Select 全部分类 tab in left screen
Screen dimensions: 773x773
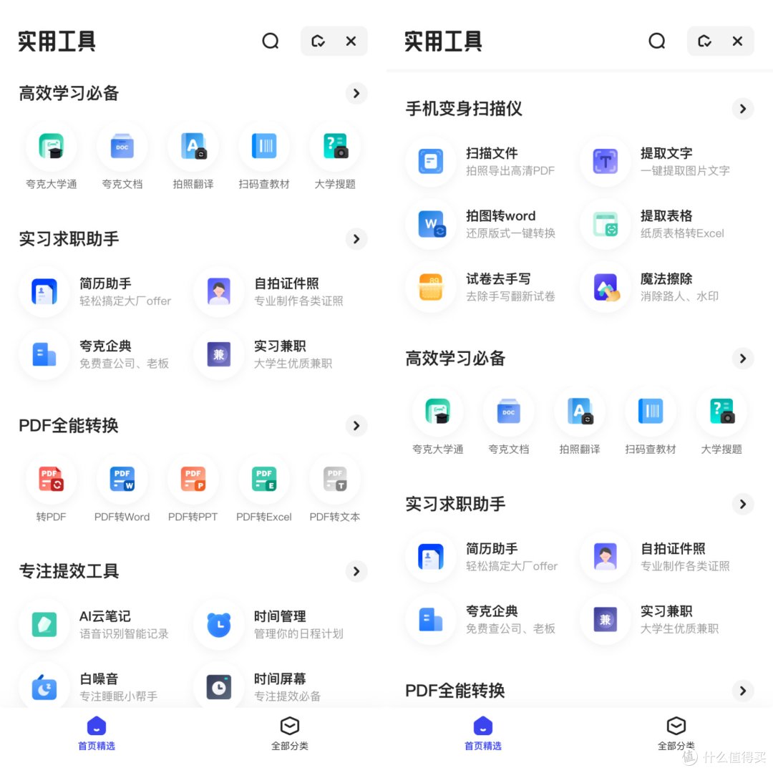[x=290, y=734]
